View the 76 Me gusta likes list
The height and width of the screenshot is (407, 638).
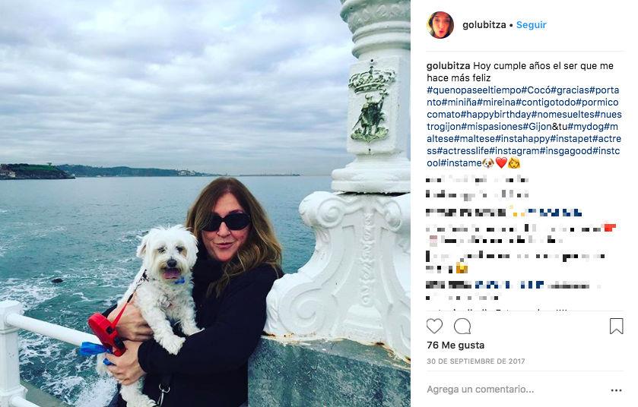pyautogui.click(x=455, y=345)
